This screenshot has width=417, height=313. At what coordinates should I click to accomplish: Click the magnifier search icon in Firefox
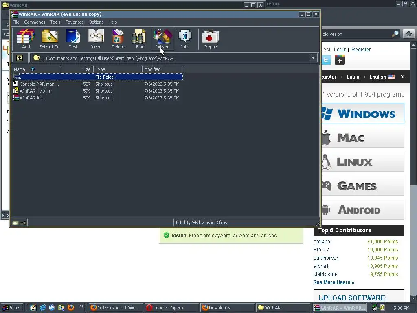(x=395, y=34)
